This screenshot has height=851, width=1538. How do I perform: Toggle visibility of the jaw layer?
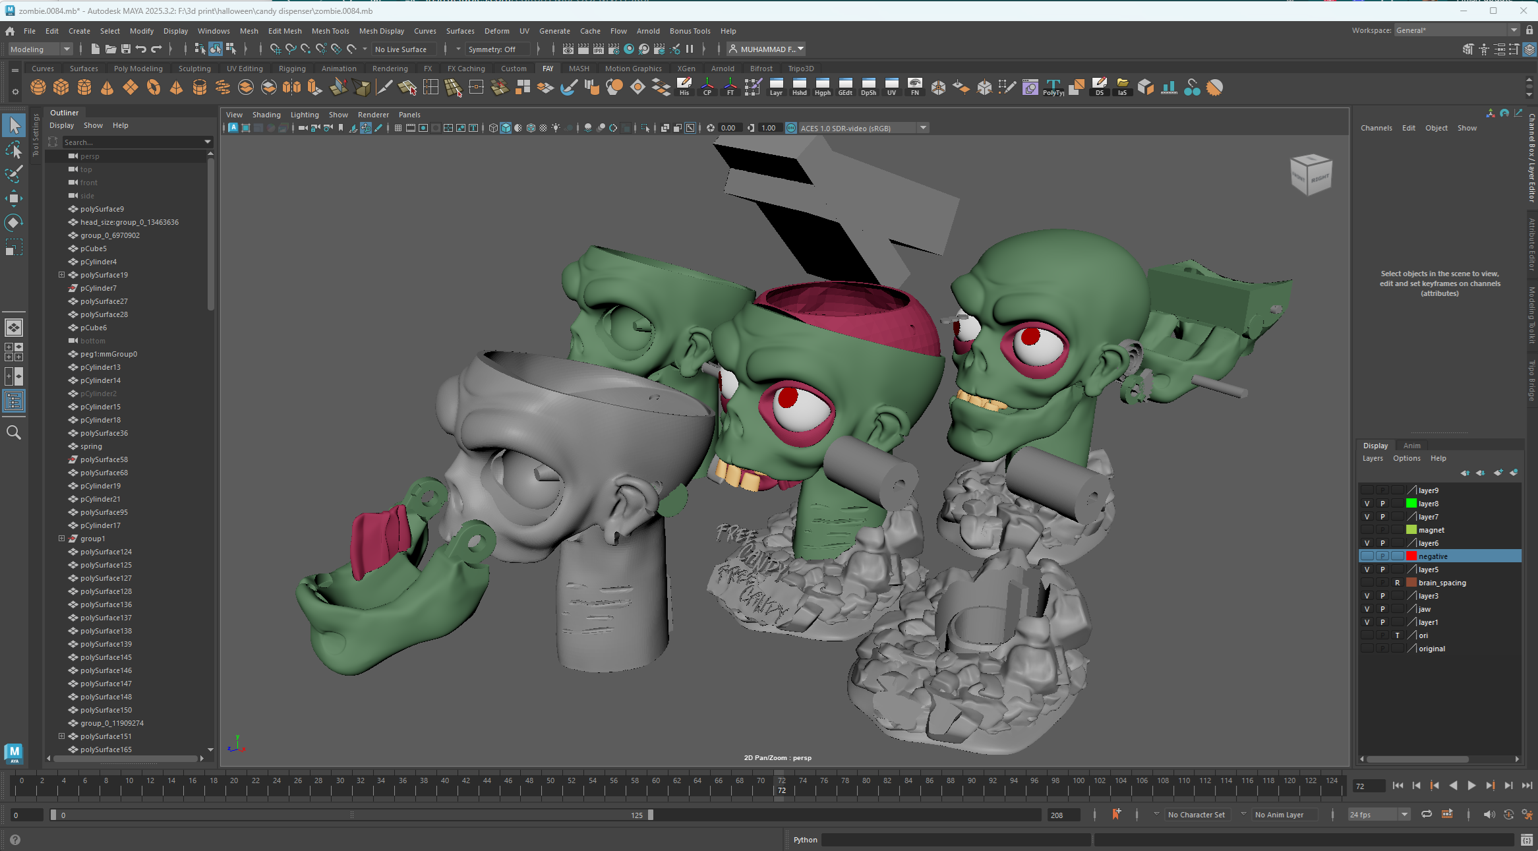pos(1367,609)
